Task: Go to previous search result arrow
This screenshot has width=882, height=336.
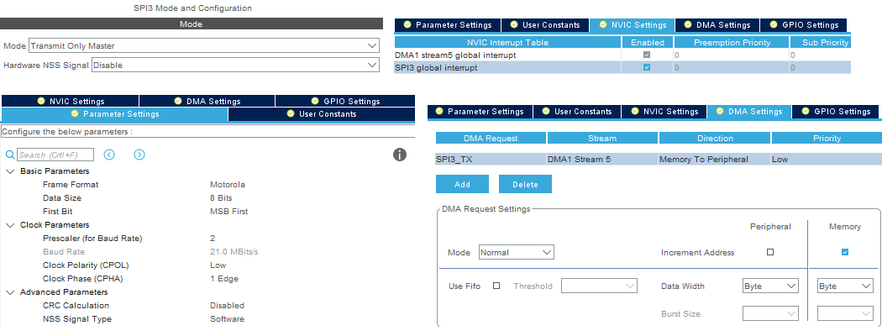Action: click(109, 155)
